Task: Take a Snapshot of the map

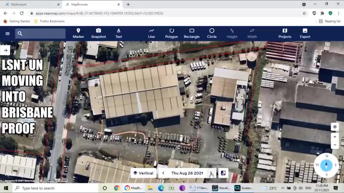Action: point(99,33)
